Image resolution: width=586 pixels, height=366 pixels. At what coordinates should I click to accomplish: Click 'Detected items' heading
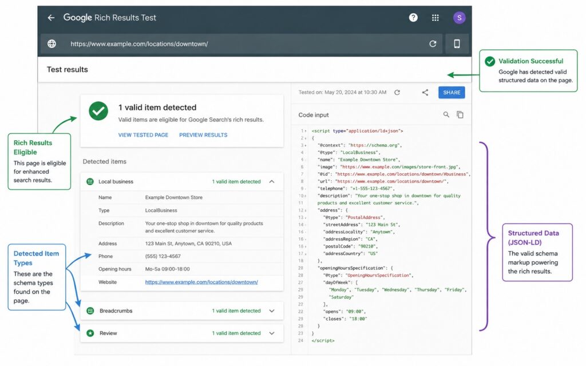[104, 161]
